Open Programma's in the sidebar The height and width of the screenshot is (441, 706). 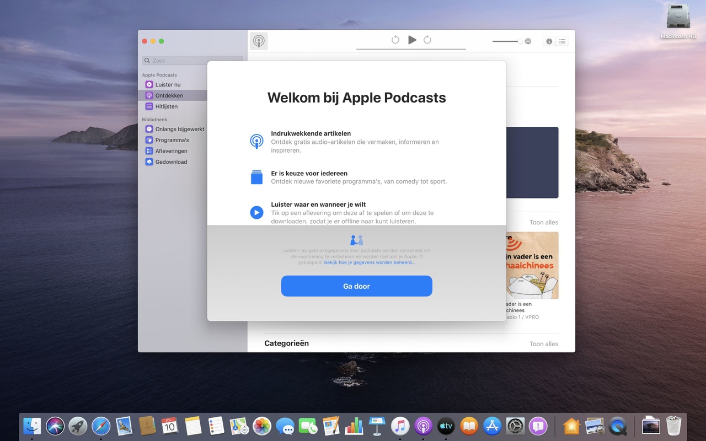(x=172, y=140)
